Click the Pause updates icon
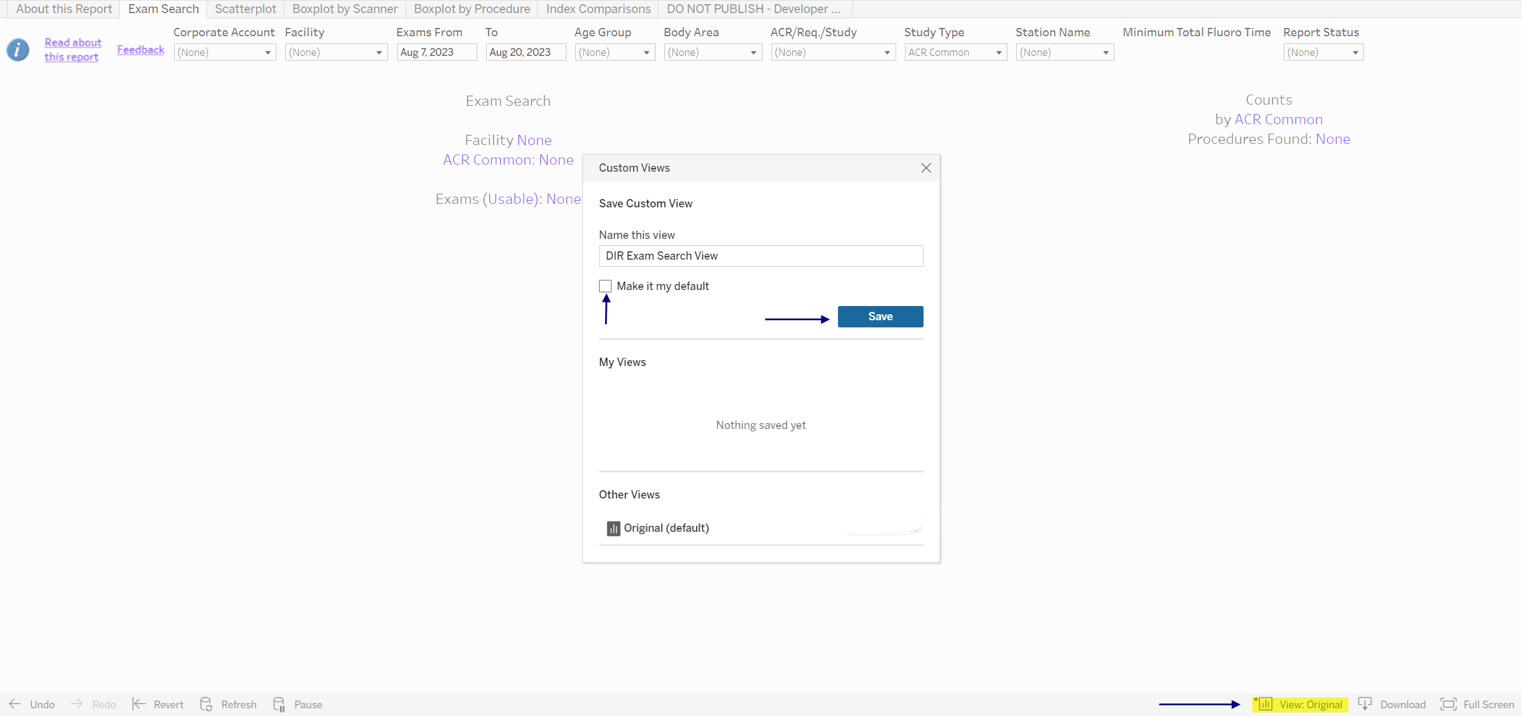This screenshot has height=716, width=1522. [279, 704]
